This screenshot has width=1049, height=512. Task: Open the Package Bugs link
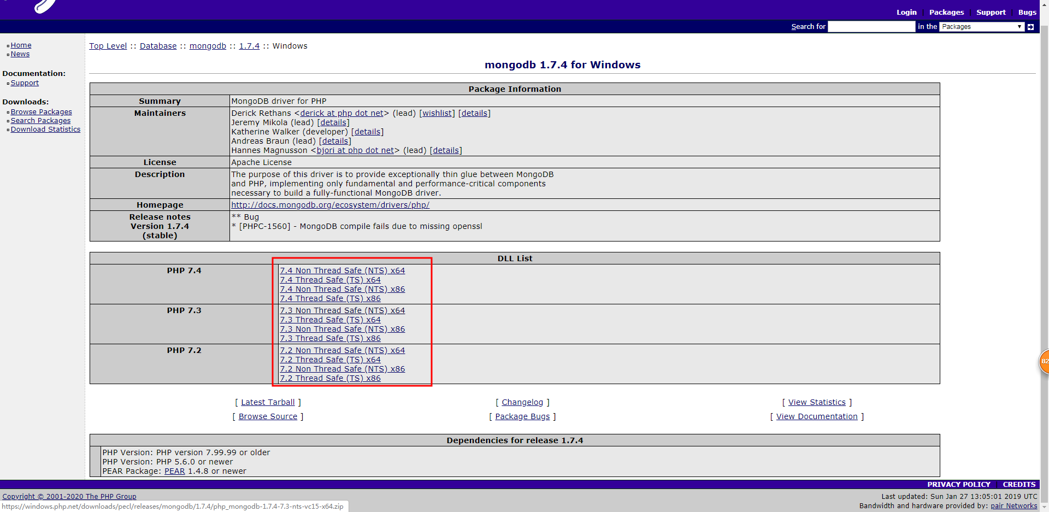click(x=522, y=416)
